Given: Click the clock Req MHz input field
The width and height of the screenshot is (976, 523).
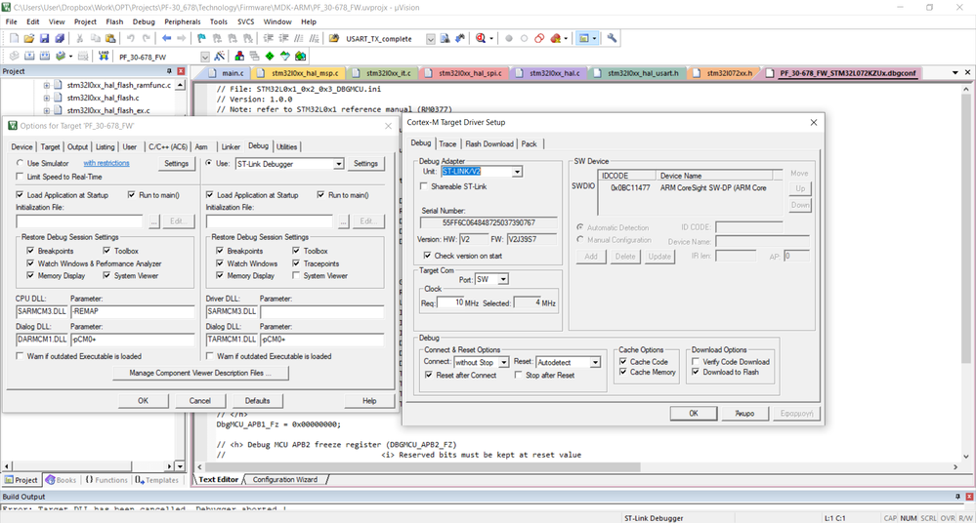Looking at the screenshot, I should (x=449, y=302).
